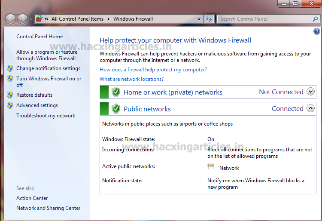322x221 pixels.
Task: Click the firewall icon in address bar
Action: pyautogui.click(x=39, y=19)
